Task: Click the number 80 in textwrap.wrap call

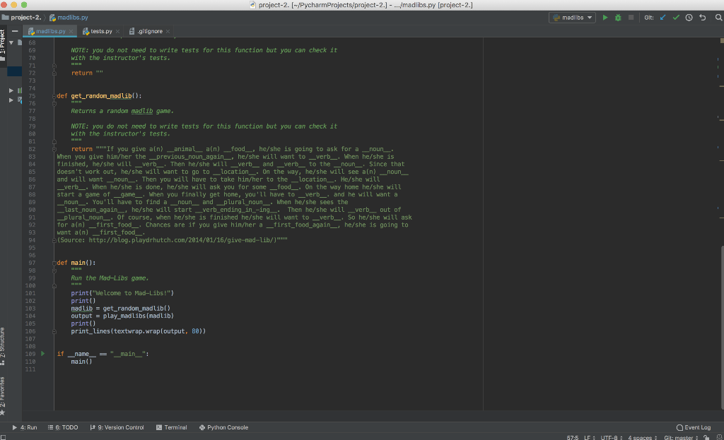Action: (195, 331)
